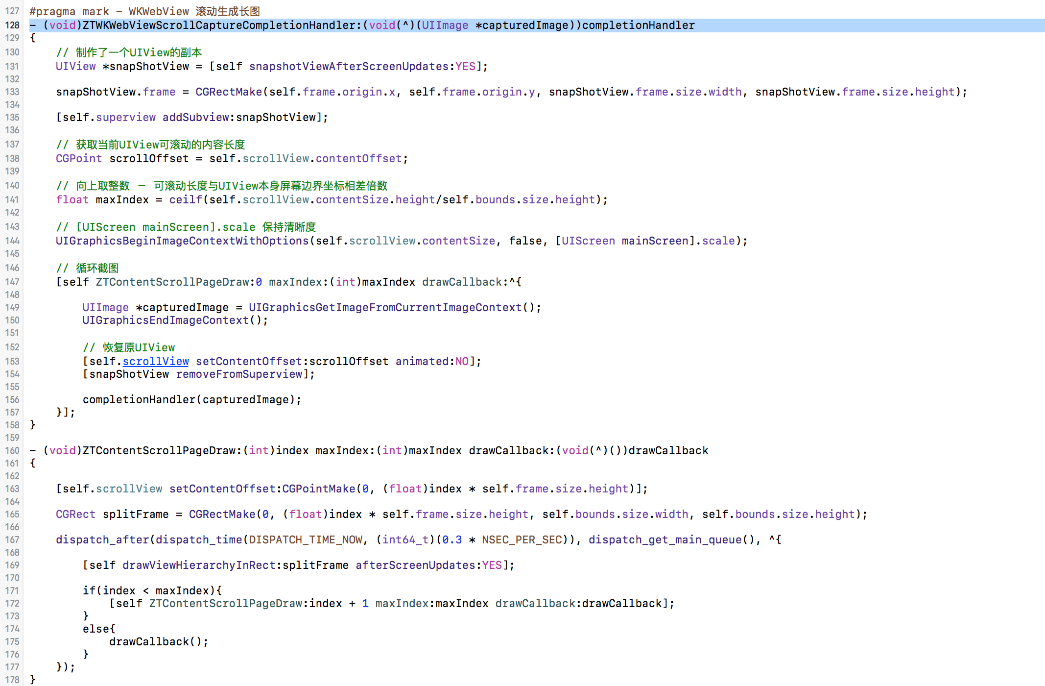The image size is (1045, 686).
Task: Click dispatch_get_main_queue on line 167
Action: 665,539
